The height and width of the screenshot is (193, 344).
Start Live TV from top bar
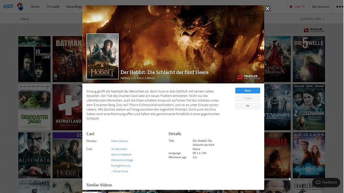[x=297, y=7]
